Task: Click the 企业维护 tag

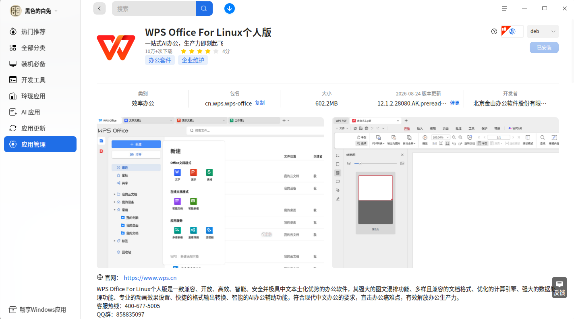Action: 193,60
